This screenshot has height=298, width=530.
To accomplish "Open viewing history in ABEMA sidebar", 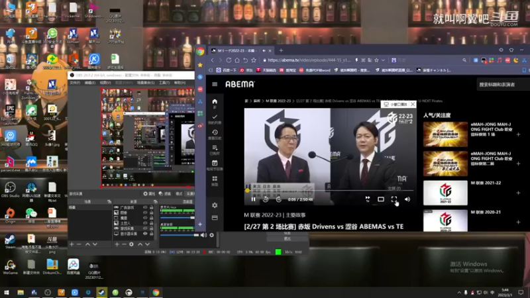I will [215, 132].
